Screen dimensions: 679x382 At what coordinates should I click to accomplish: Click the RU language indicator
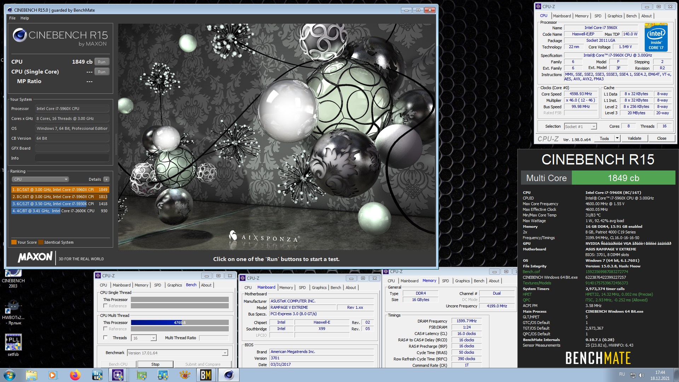(x=622, y=374)
